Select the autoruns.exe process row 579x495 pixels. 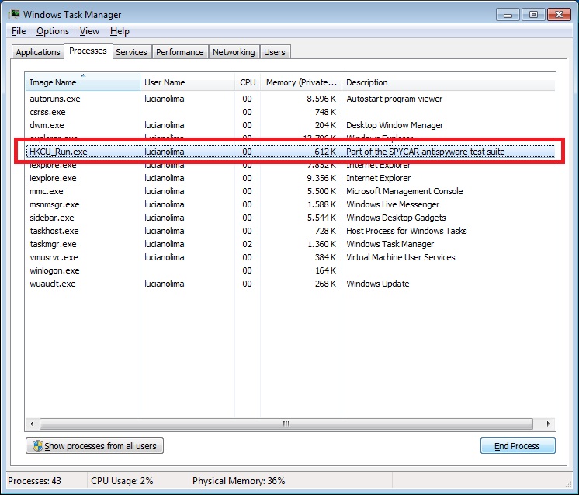[290, 99]
